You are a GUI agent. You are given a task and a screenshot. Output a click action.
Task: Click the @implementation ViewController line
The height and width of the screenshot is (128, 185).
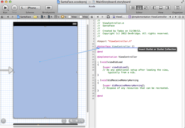coord(117,57)
